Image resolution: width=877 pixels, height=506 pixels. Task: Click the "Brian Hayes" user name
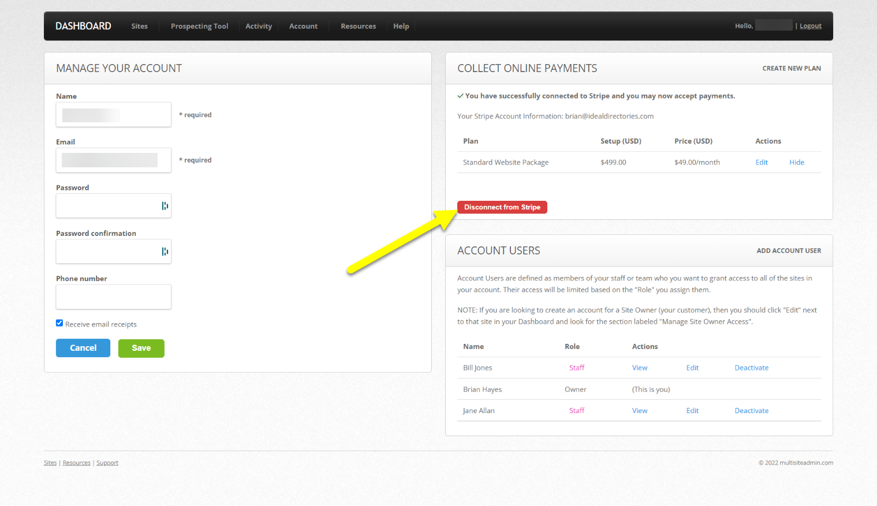[482, 389]
